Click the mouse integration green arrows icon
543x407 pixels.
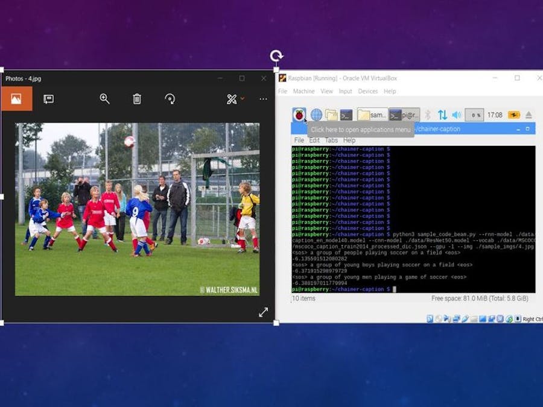pos(509,319)
